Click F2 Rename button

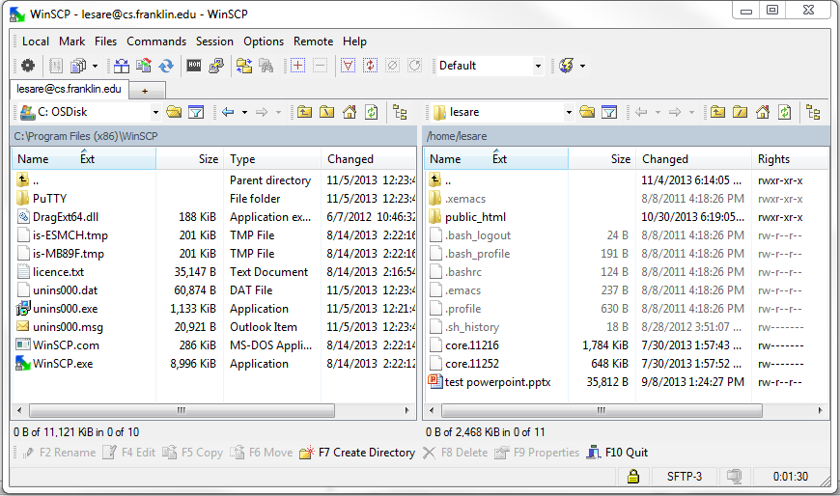coord(58,453)
